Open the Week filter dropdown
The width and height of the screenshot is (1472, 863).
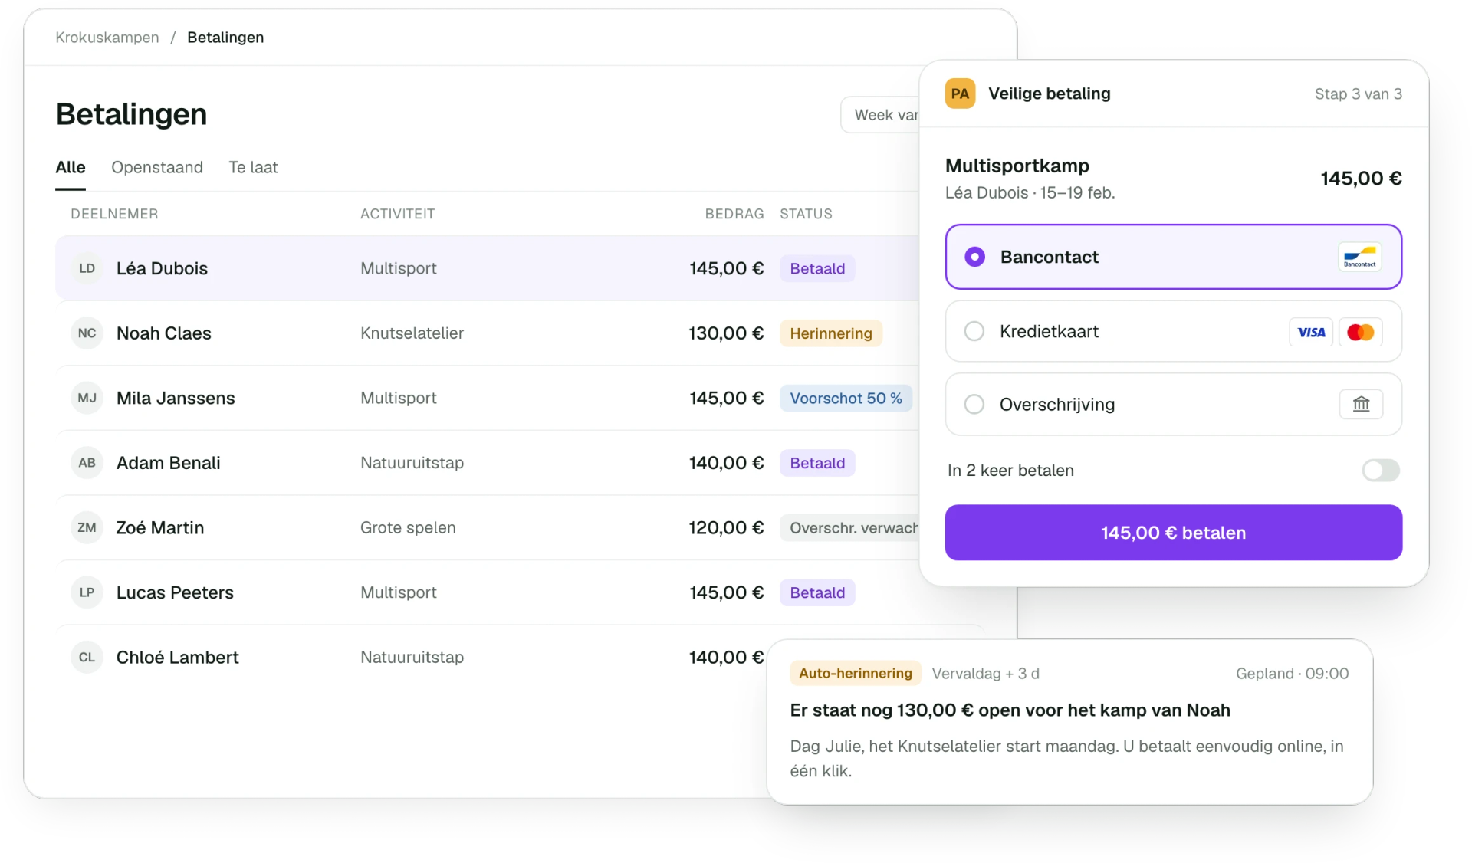point(882,115)
